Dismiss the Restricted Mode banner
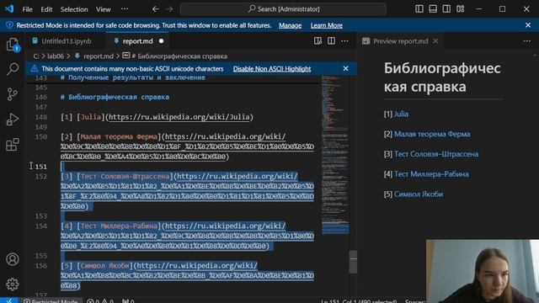This screenshot has height=303, width=539. coord(528,25)
